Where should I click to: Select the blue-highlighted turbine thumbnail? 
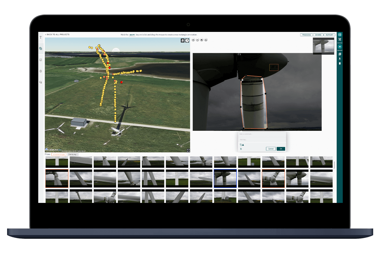tap(225, 178)
